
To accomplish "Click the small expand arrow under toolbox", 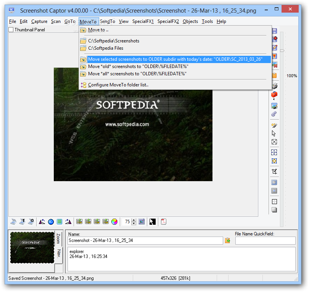I will (x=274, y=99).
